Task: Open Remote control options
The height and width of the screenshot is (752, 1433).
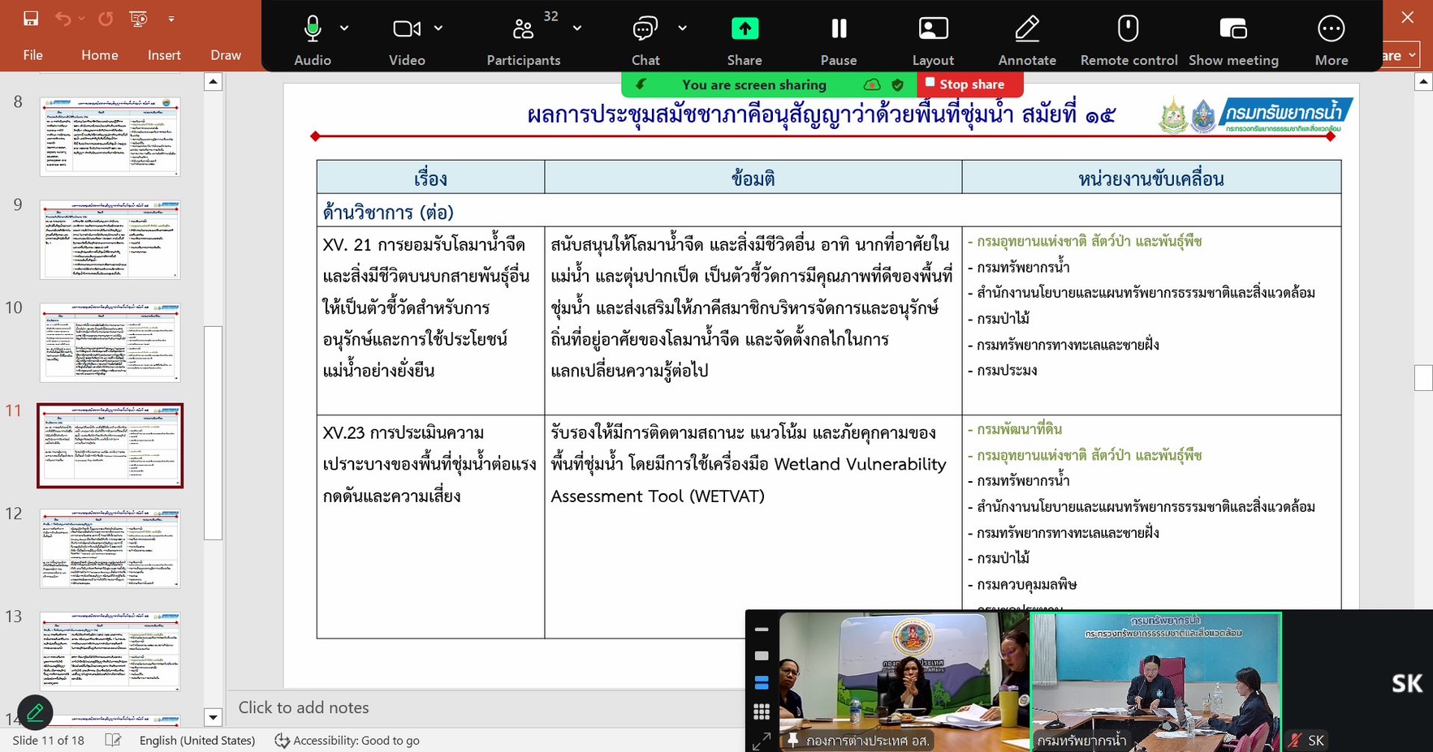Action: 1129,38
